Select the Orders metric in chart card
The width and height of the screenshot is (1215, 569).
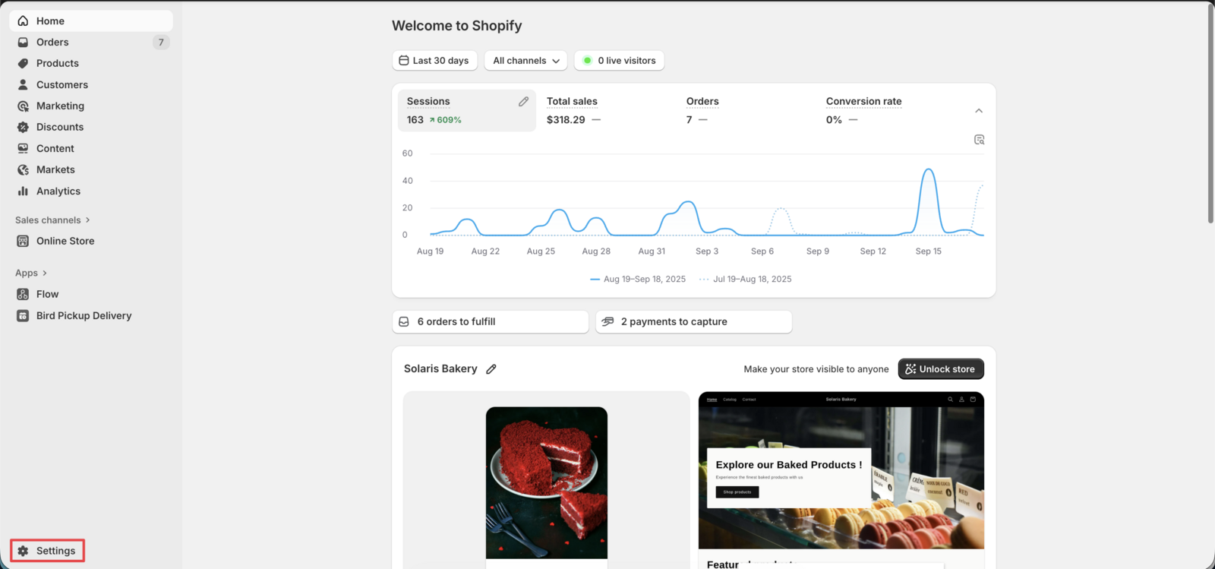(747, 111)
